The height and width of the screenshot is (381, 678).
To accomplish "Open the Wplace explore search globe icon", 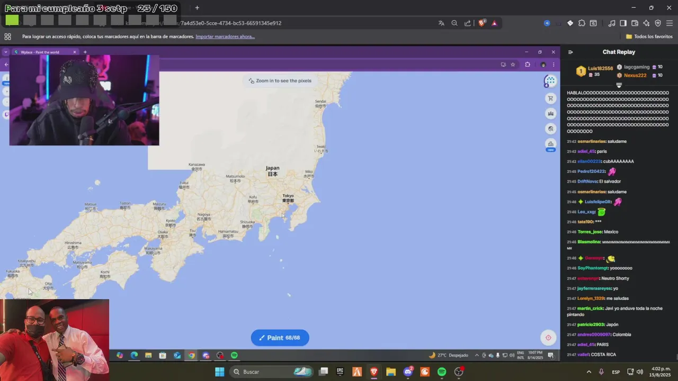I will 551,129.
